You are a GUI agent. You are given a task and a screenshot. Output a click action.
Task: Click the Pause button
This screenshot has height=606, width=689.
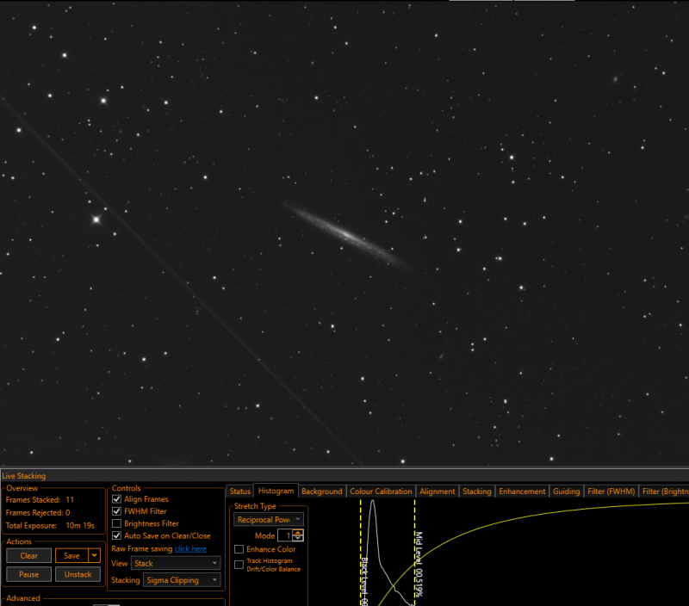tap(29, 574)
